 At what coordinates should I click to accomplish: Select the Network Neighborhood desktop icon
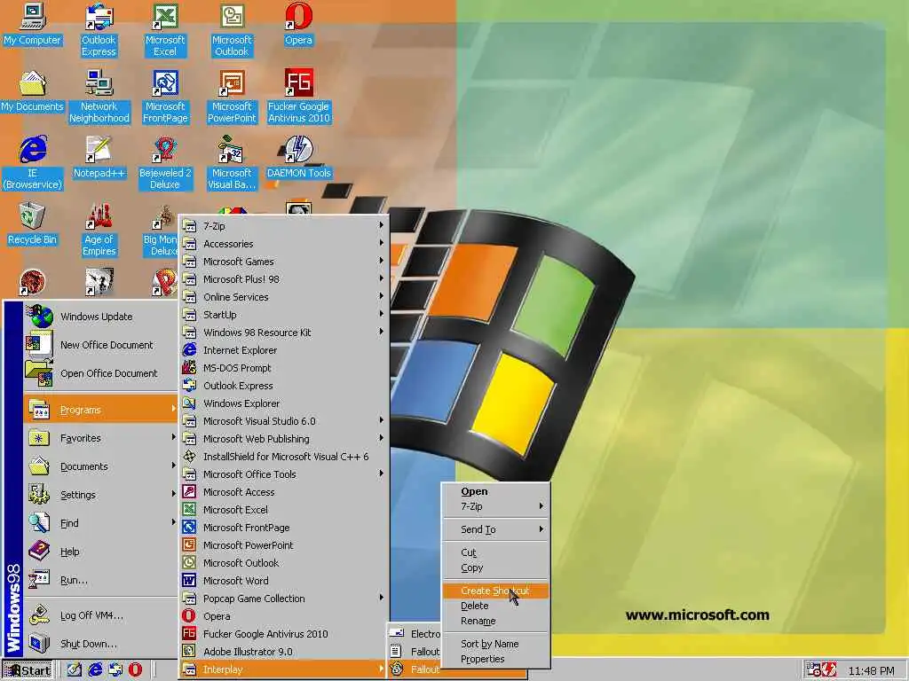99,97
